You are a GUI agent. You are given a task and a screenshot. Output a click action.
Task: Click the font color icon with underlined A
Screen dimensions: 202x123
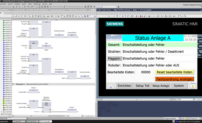137,16
